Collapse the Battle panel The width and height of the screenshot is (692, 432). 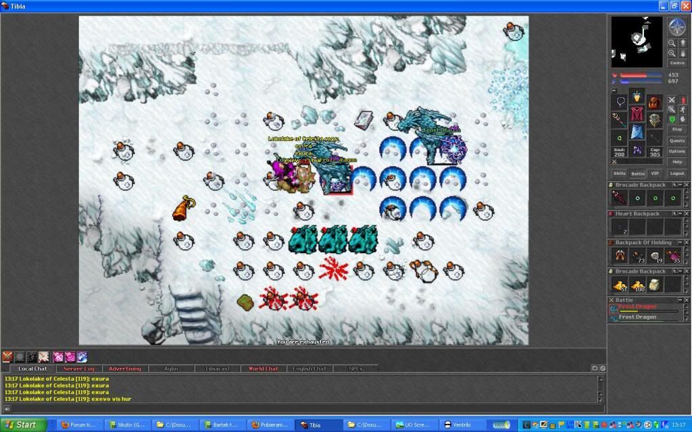[681, 300]
